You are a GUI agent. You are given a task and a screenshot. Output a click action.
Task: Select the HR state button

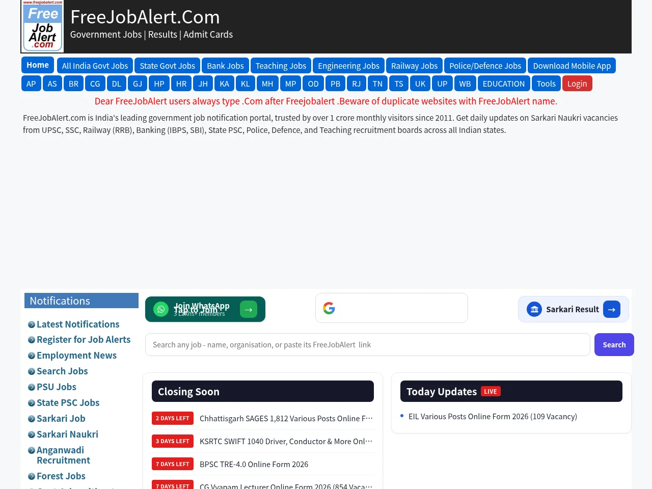tap(181, 84)
